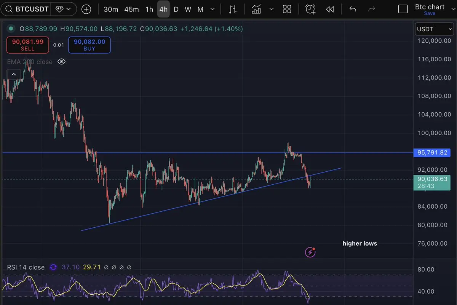Click the plus compare symbol icon
The height and width of the screenshot is (305, 457).
point(86,9)
